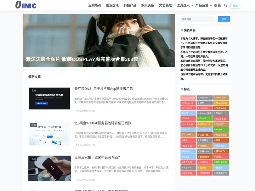Select the 网站关键词 tag

click(221, 162)
